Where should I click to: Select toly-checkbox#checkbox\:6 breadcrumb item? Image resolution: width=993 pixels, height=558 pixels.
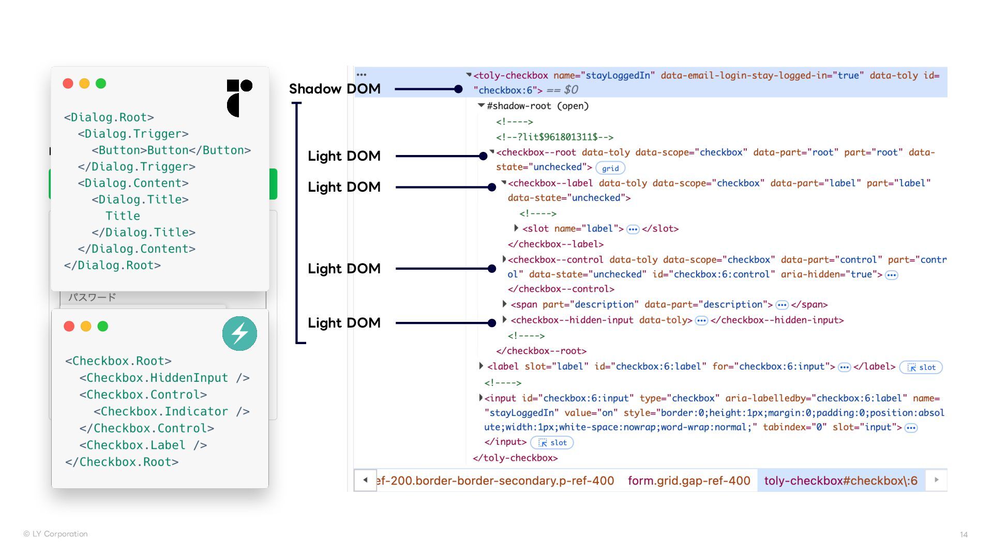tap(840, 481)
